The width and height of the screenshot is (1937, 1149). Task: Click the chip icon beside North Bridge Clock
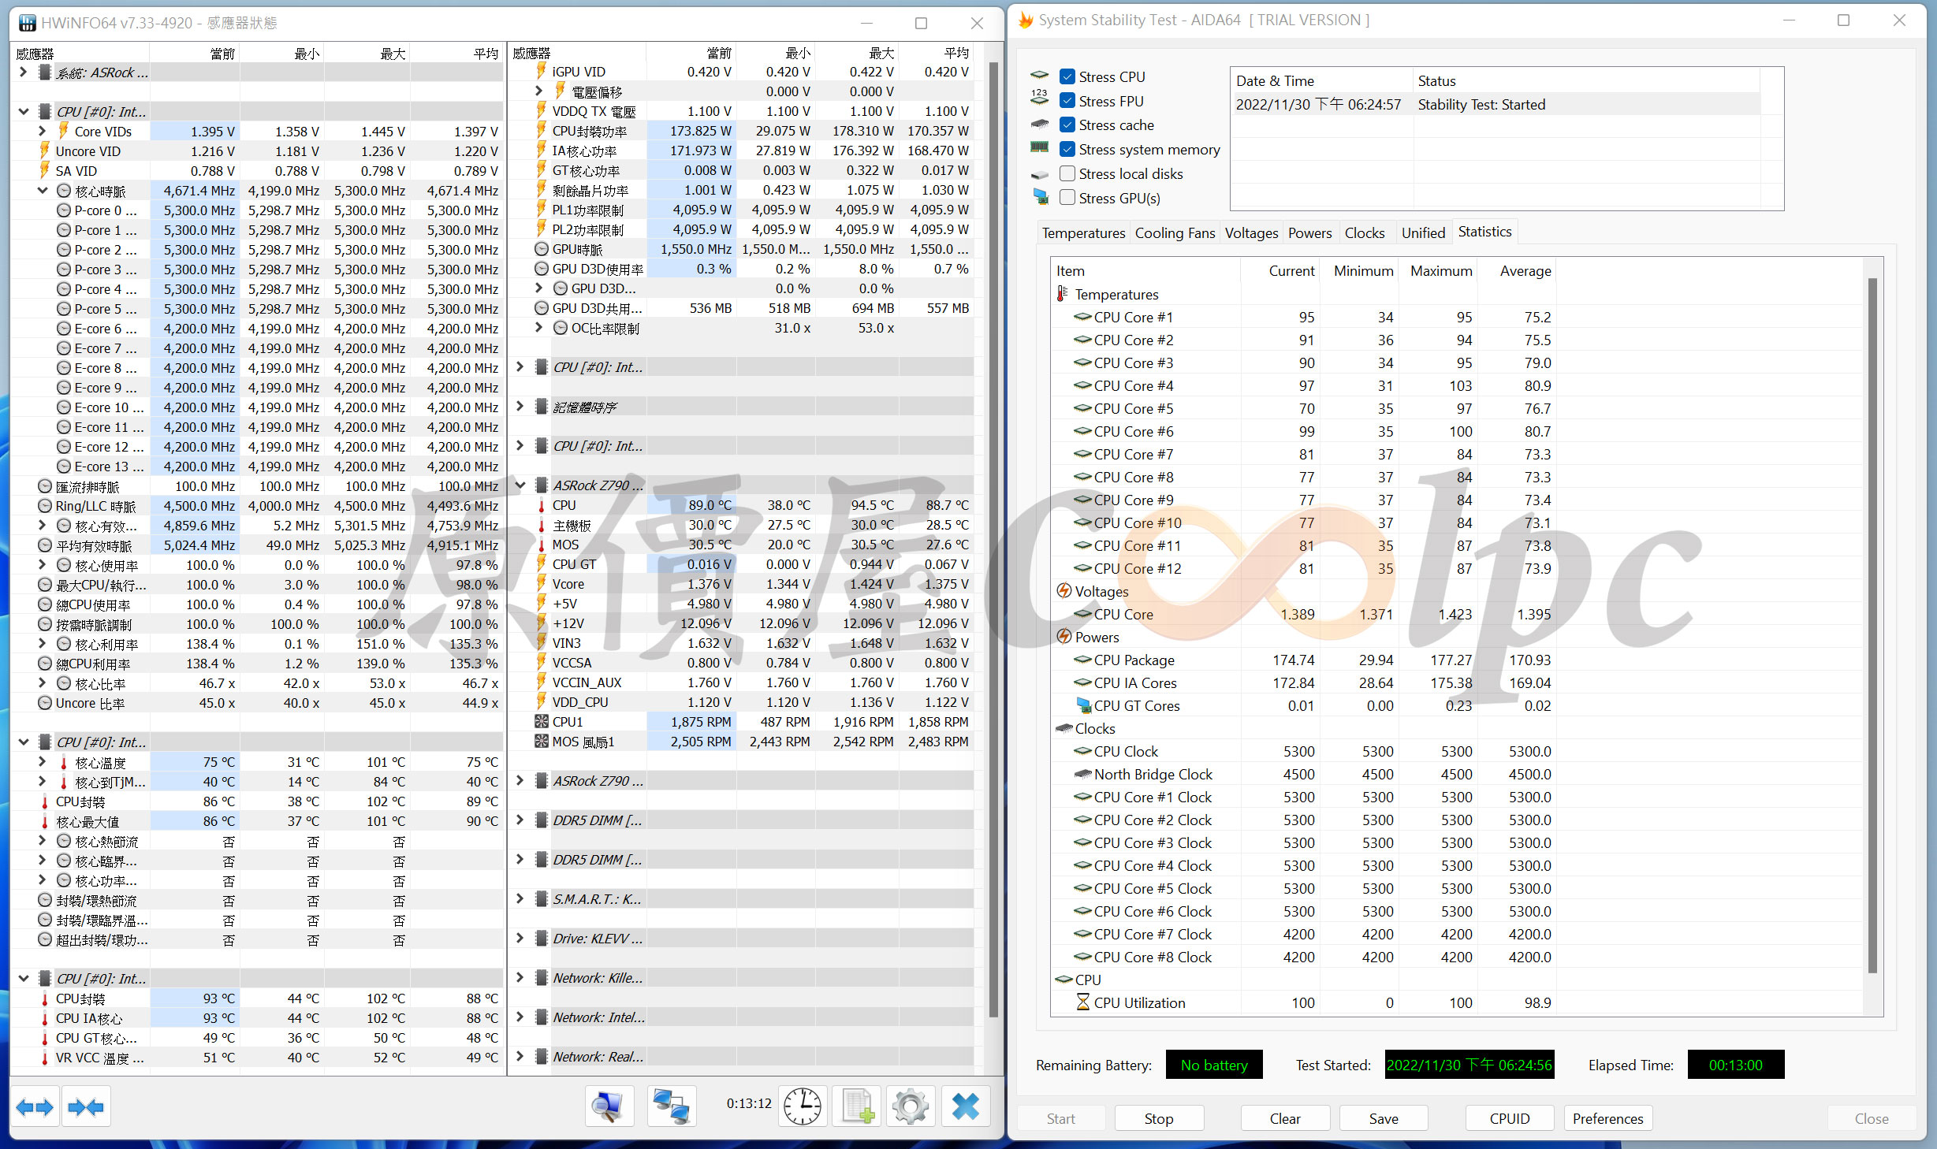click(1083, 774)
